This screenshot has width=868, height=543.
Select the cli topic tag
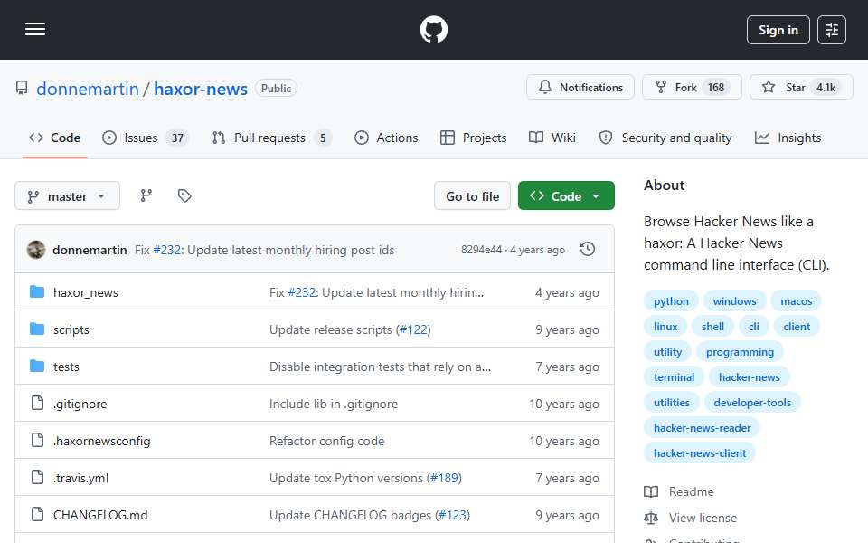point(753,327)
